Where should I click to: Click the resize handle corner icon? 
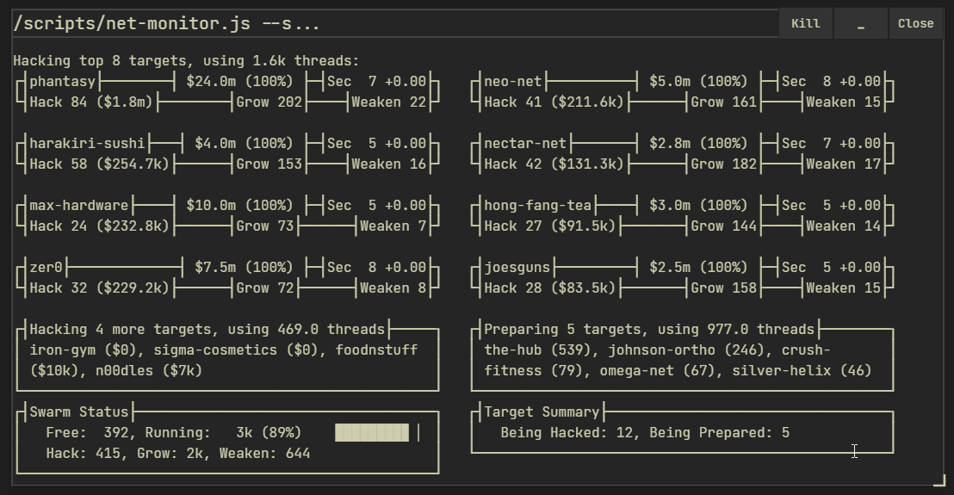(x=939, y=480)
